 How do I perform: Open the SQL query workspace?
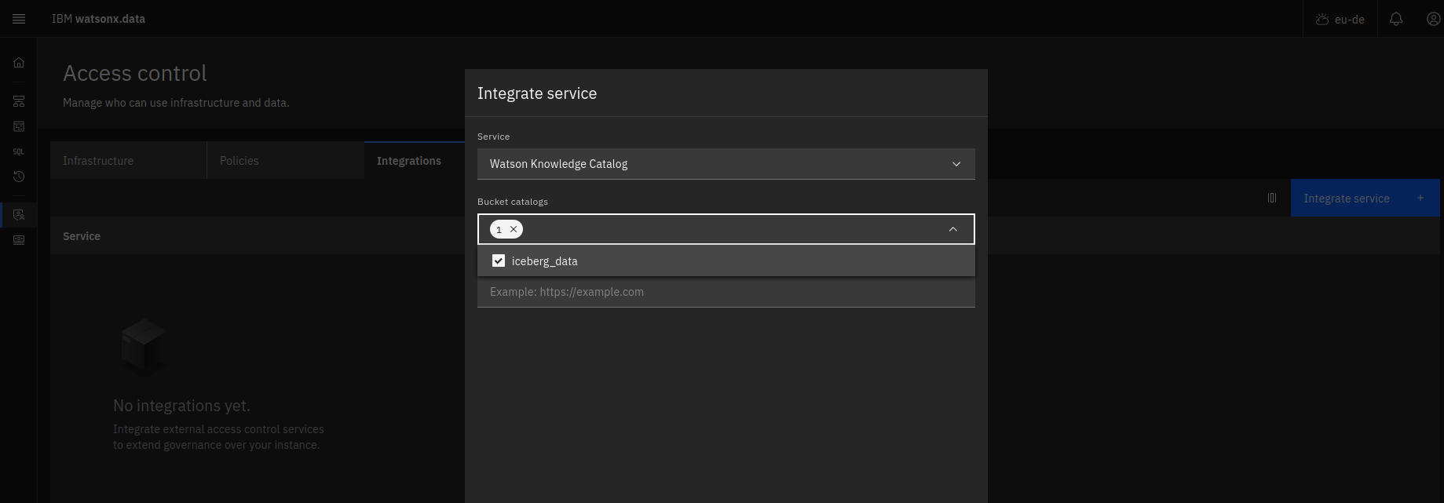point(19,151)
